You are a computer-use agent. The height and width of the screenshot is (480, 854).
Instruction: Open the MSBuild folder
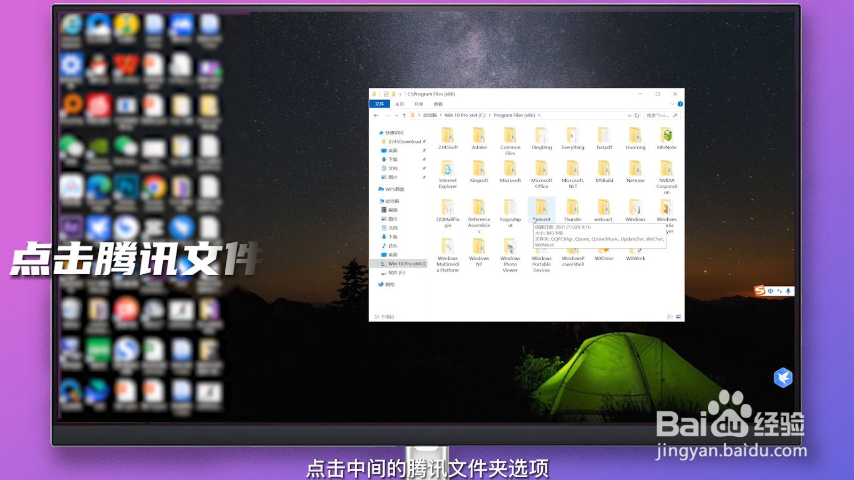[x=604, y=172]
